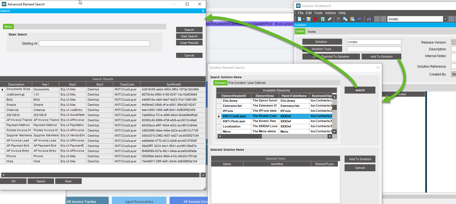Image resolution: width=456 pixels, height=204 pixels.
Task: Click scroll down arrow in Available Elements grid
Action: pos(335,132)
